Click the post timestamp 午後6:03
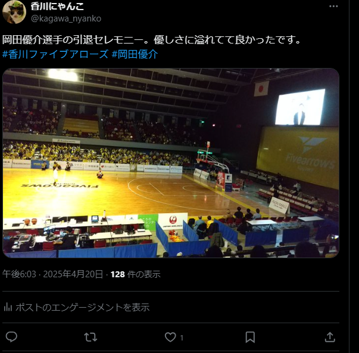The height and width of the screenshot is (353, 359). [19, 274]
